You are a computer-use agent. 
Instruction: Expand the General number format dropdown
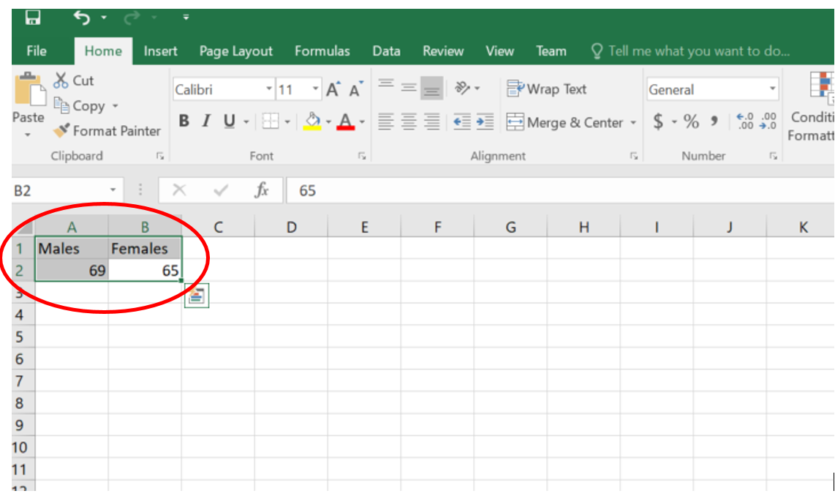pos(772,90)
